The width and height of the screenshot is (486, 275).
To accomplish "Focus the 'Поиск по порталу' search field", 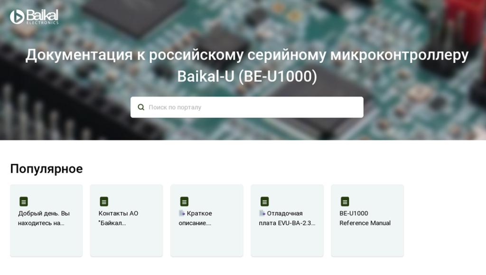I will tap(252, 107).
